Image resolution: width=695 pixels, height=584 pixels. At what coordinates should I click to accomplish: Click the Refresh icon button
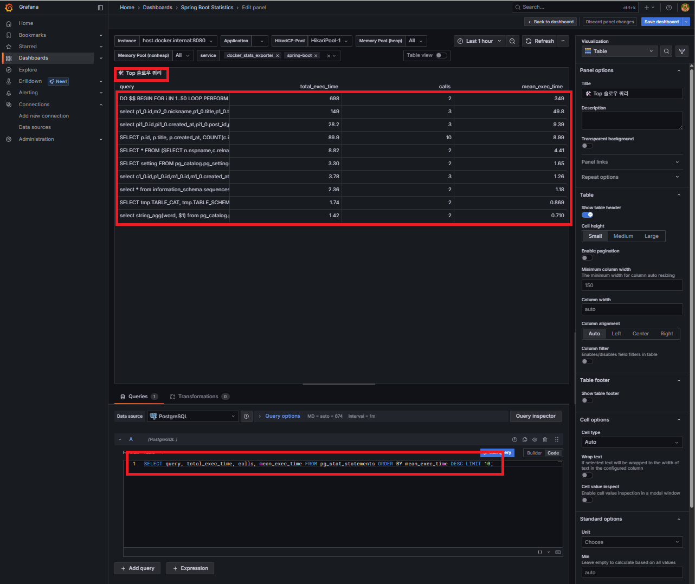[x=540, y=41]
